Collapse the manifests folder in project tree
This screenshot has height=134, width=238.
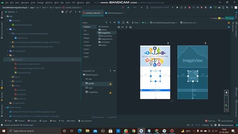(x=7, y=20)
